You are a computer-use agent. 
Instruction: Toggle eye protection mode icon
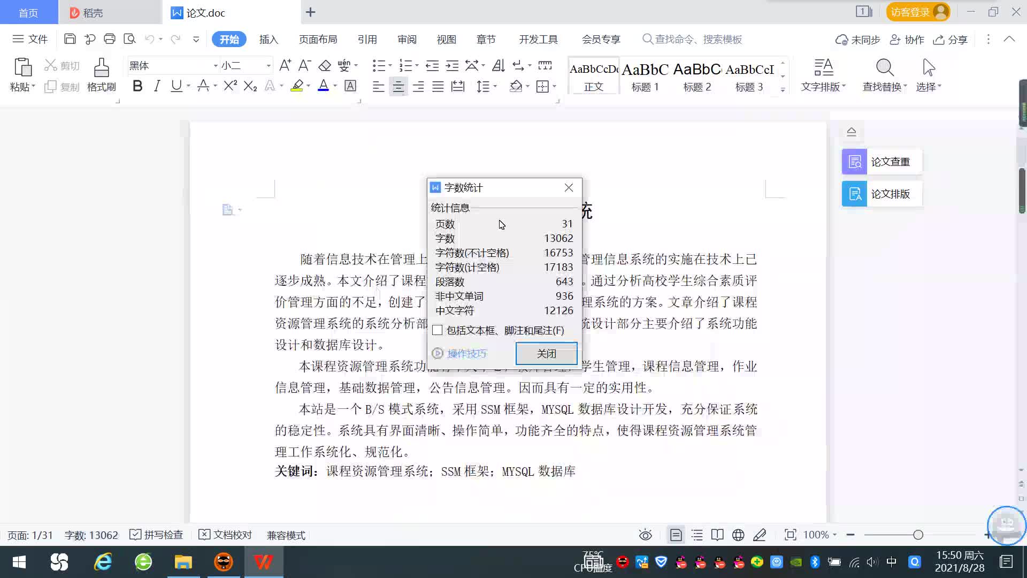[x=645, y=535]
